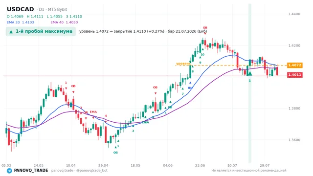Click the highlighted 21.07 breakout bar column

coord(250,83)
